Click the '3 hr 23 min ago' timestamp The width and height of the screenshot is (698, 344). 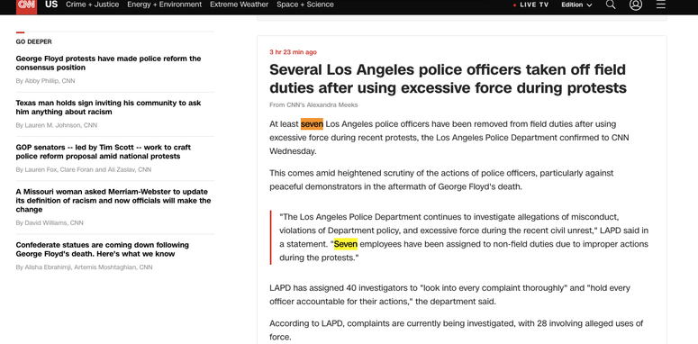(x=293, y=52)
